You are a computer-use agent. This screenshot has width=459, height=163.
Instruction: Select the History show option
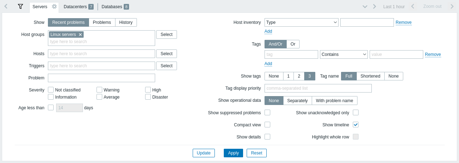coord(126,22)
